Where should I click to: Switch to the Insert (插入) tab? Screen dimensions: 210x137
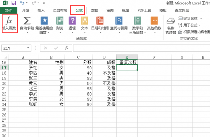(41, 10)
